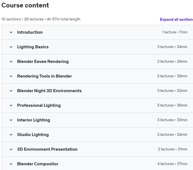This screenshot has width=193, height=170.
Task: Expand the Introduction section chevron
Action: (11, 32)
